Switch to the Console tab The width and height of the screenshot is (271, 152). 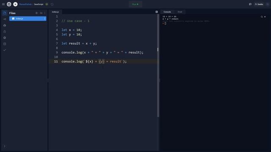point(167,12)
